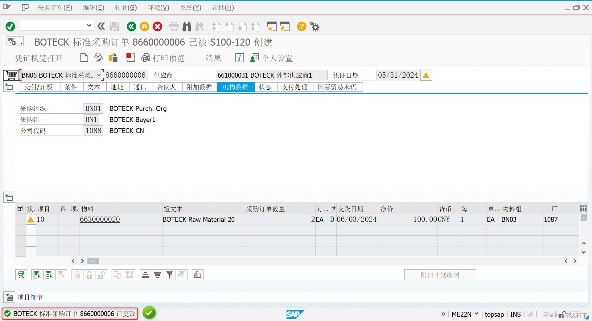The width and height of the screenshot is (592, 321).
Task: Open the 转到(G) menu
Action: point(126,7)
